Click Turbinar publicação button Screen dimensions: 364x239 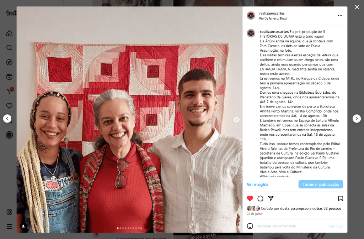321,184
